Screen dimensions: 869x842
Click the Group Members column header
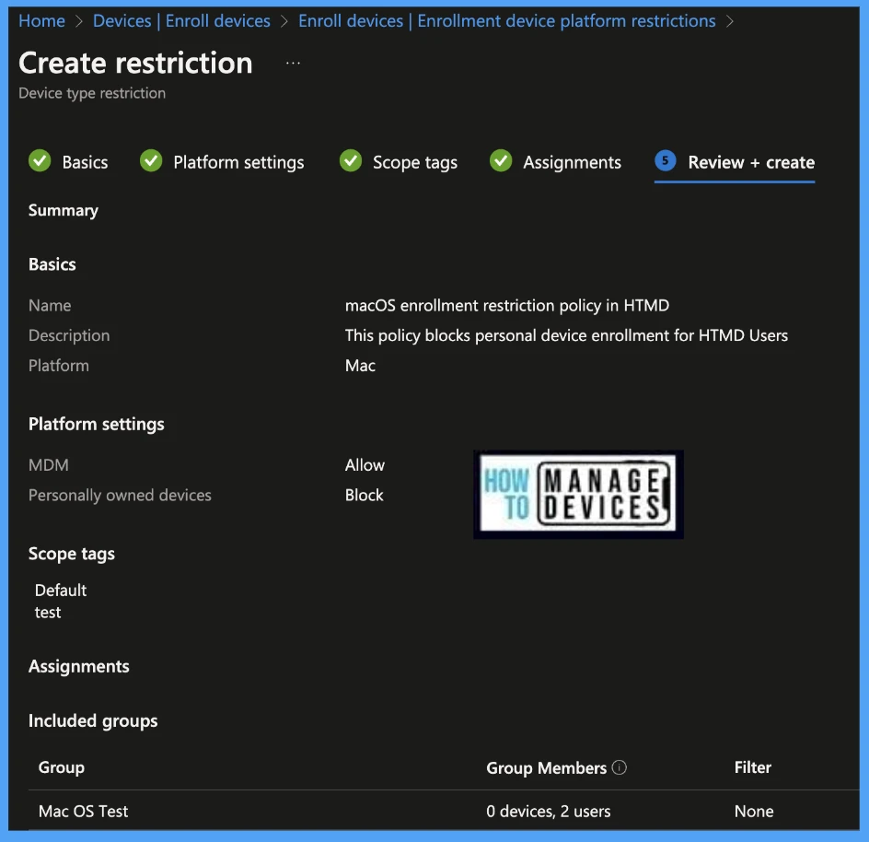(x=546, y=767)
